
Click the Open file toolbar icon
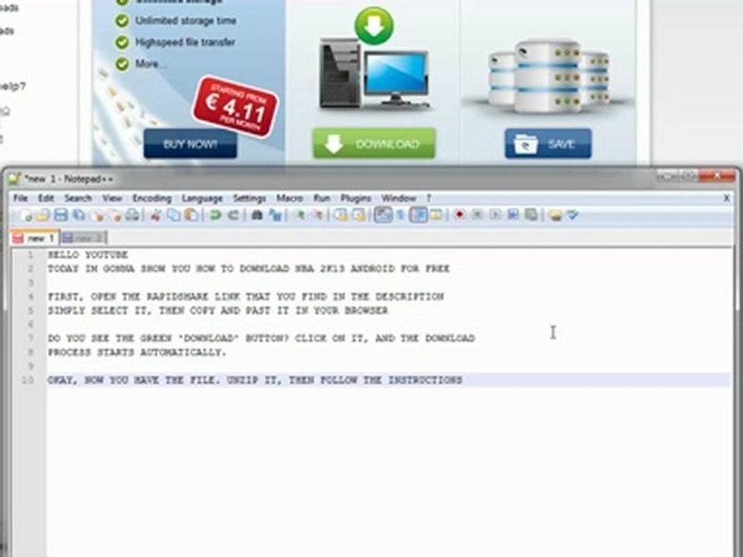[43, 216]
